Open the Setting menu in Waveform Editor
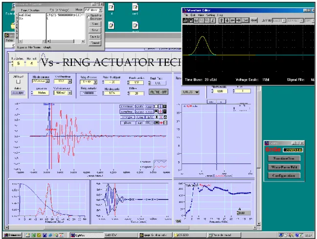The height and width of the screenshot is (239, 317). coord(210,15)
